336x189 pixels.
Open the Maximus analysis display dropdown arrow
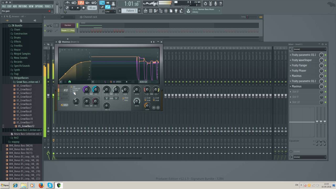(93, 82)
